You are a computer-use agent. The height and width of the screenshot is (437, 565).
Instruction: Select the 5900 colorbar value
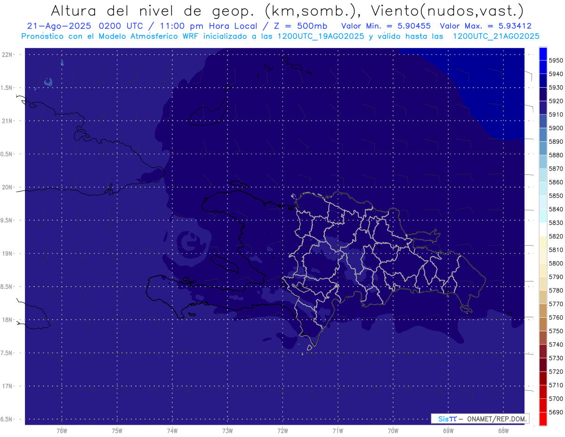pos(556,128)
